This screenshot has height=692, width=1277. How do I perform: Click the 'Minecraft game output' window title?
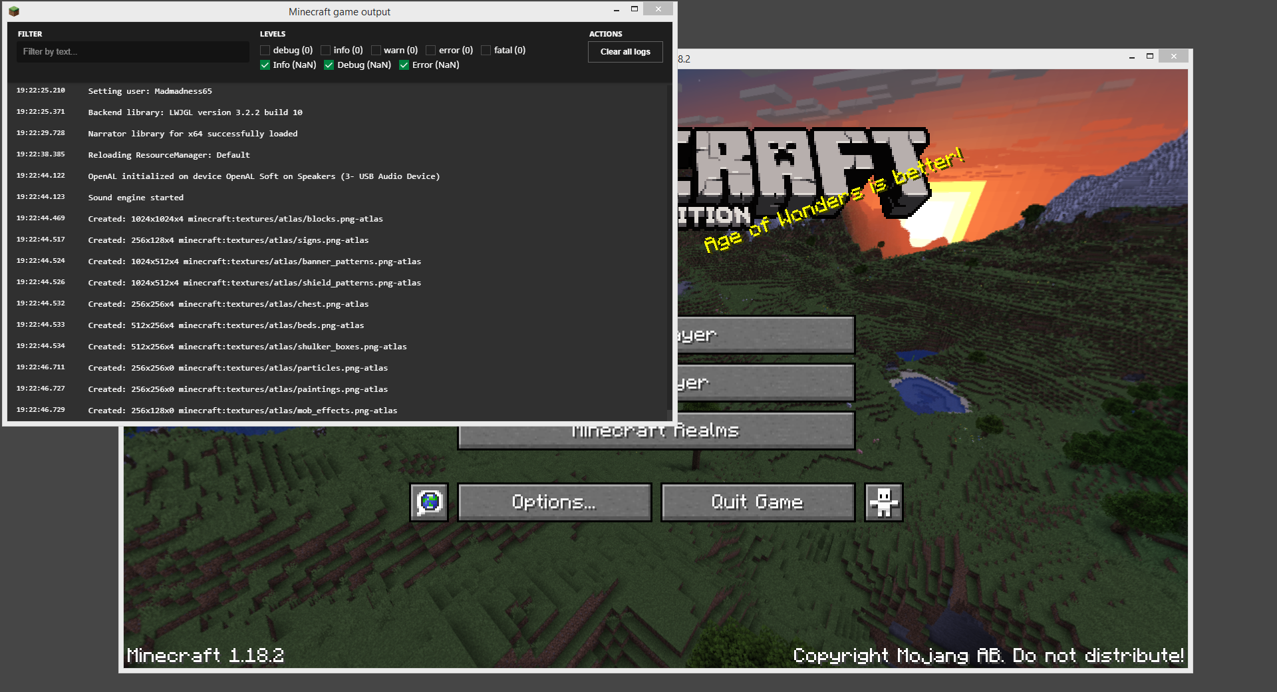click(x=339, y=12)
